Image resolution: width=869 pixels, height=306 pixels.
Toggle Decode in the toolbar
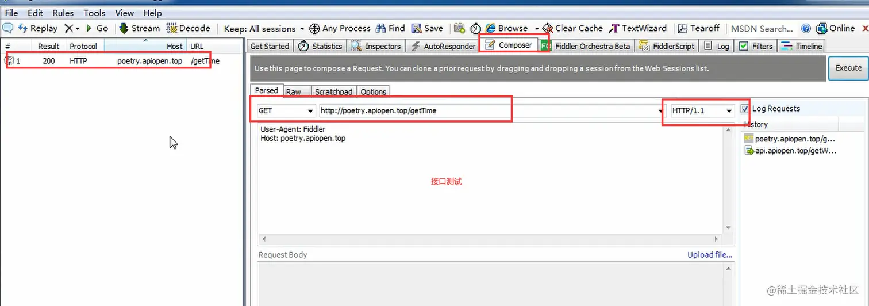(189, 28)
